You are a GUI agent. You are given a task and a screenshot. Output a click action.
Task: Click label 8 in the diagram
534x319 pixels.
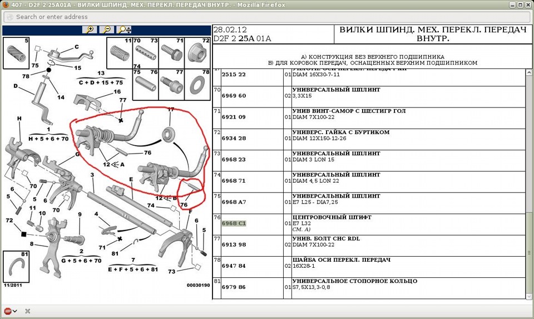tap(32, 244)
